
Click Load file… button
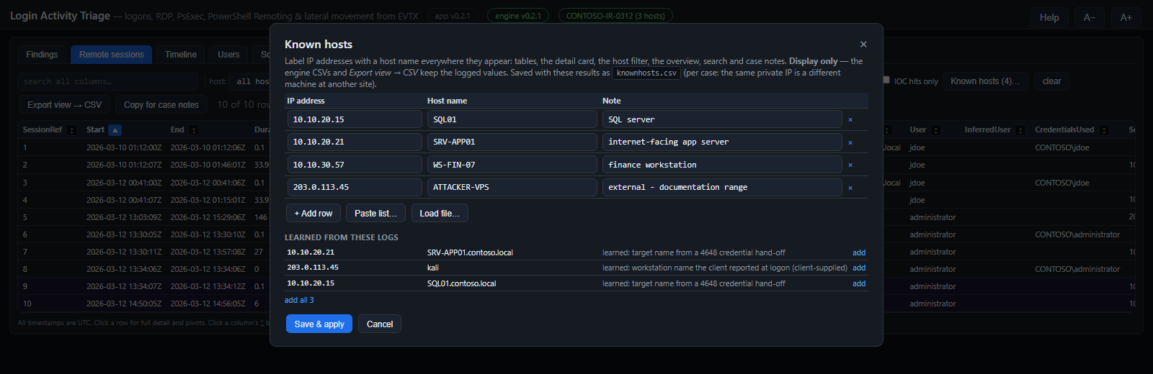(440, 214)
